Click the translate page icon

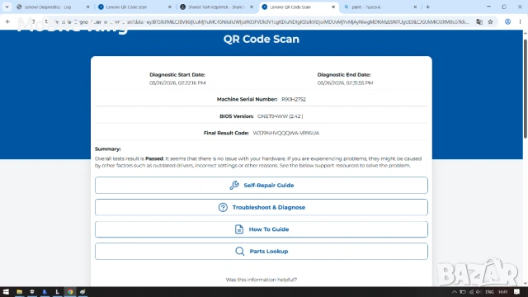(478, 22)
